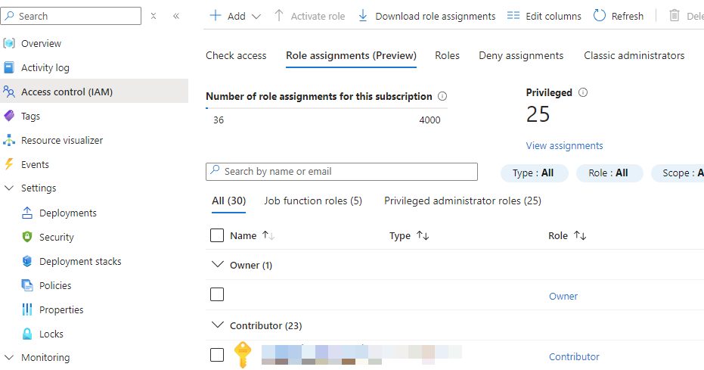This screenshot has width=704, height=370.
Task: Open the Scope filter pill
Action: pyautogui.click(x=678, y=173)
